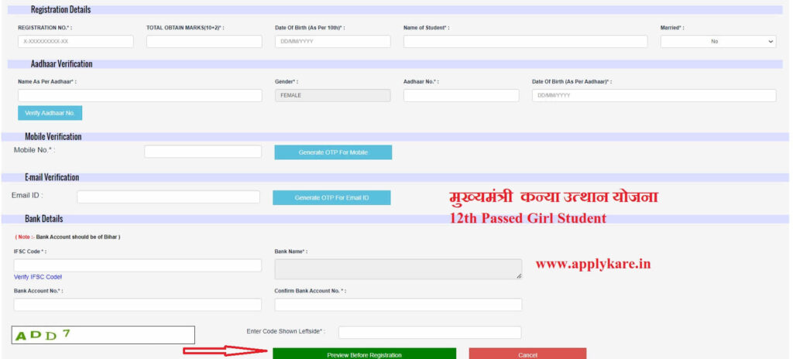The width and height of the screenshot is (793, 359).
Task: Focus the Mobile No. input field
Action: point(204,152)
